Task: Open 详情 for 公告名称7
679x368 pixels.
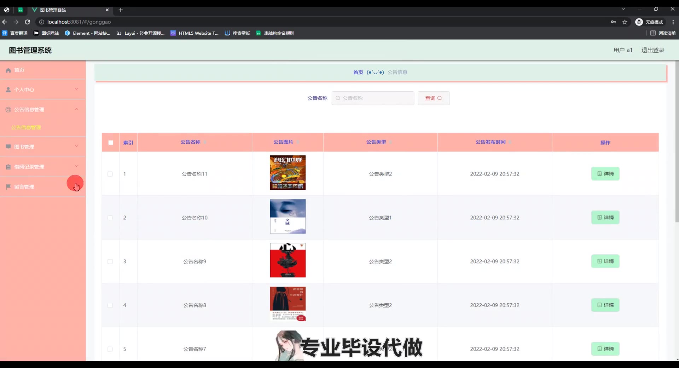Action: pos(605,349)
